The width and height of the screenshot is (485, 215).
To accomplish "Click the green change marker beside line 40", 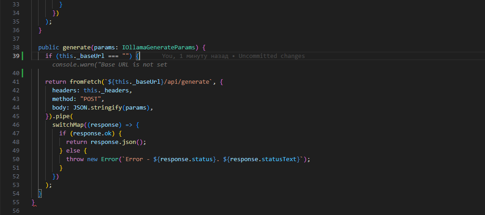I will tap(22, 73).
